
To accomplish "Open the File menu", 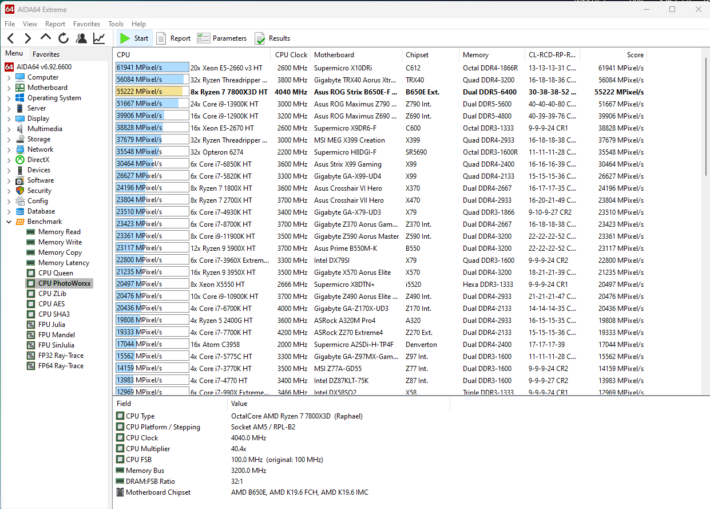I will tap(10, 24).
